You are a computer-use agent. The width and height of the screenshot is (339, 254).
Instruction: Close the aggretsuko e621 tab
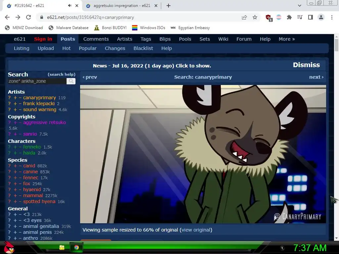(156, 6)
